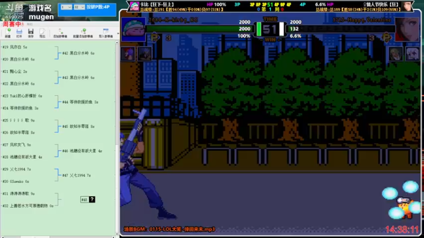Expand the toolbar overflow arrow
Viewport: 424px width, 238px height.
coord(118,33)
